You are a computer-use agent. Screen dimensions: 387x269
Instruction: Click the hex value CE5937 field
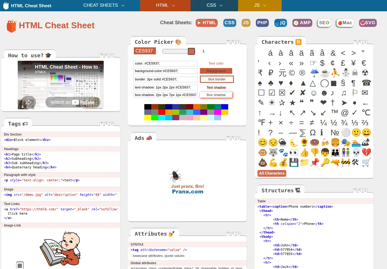click(145, 51)
